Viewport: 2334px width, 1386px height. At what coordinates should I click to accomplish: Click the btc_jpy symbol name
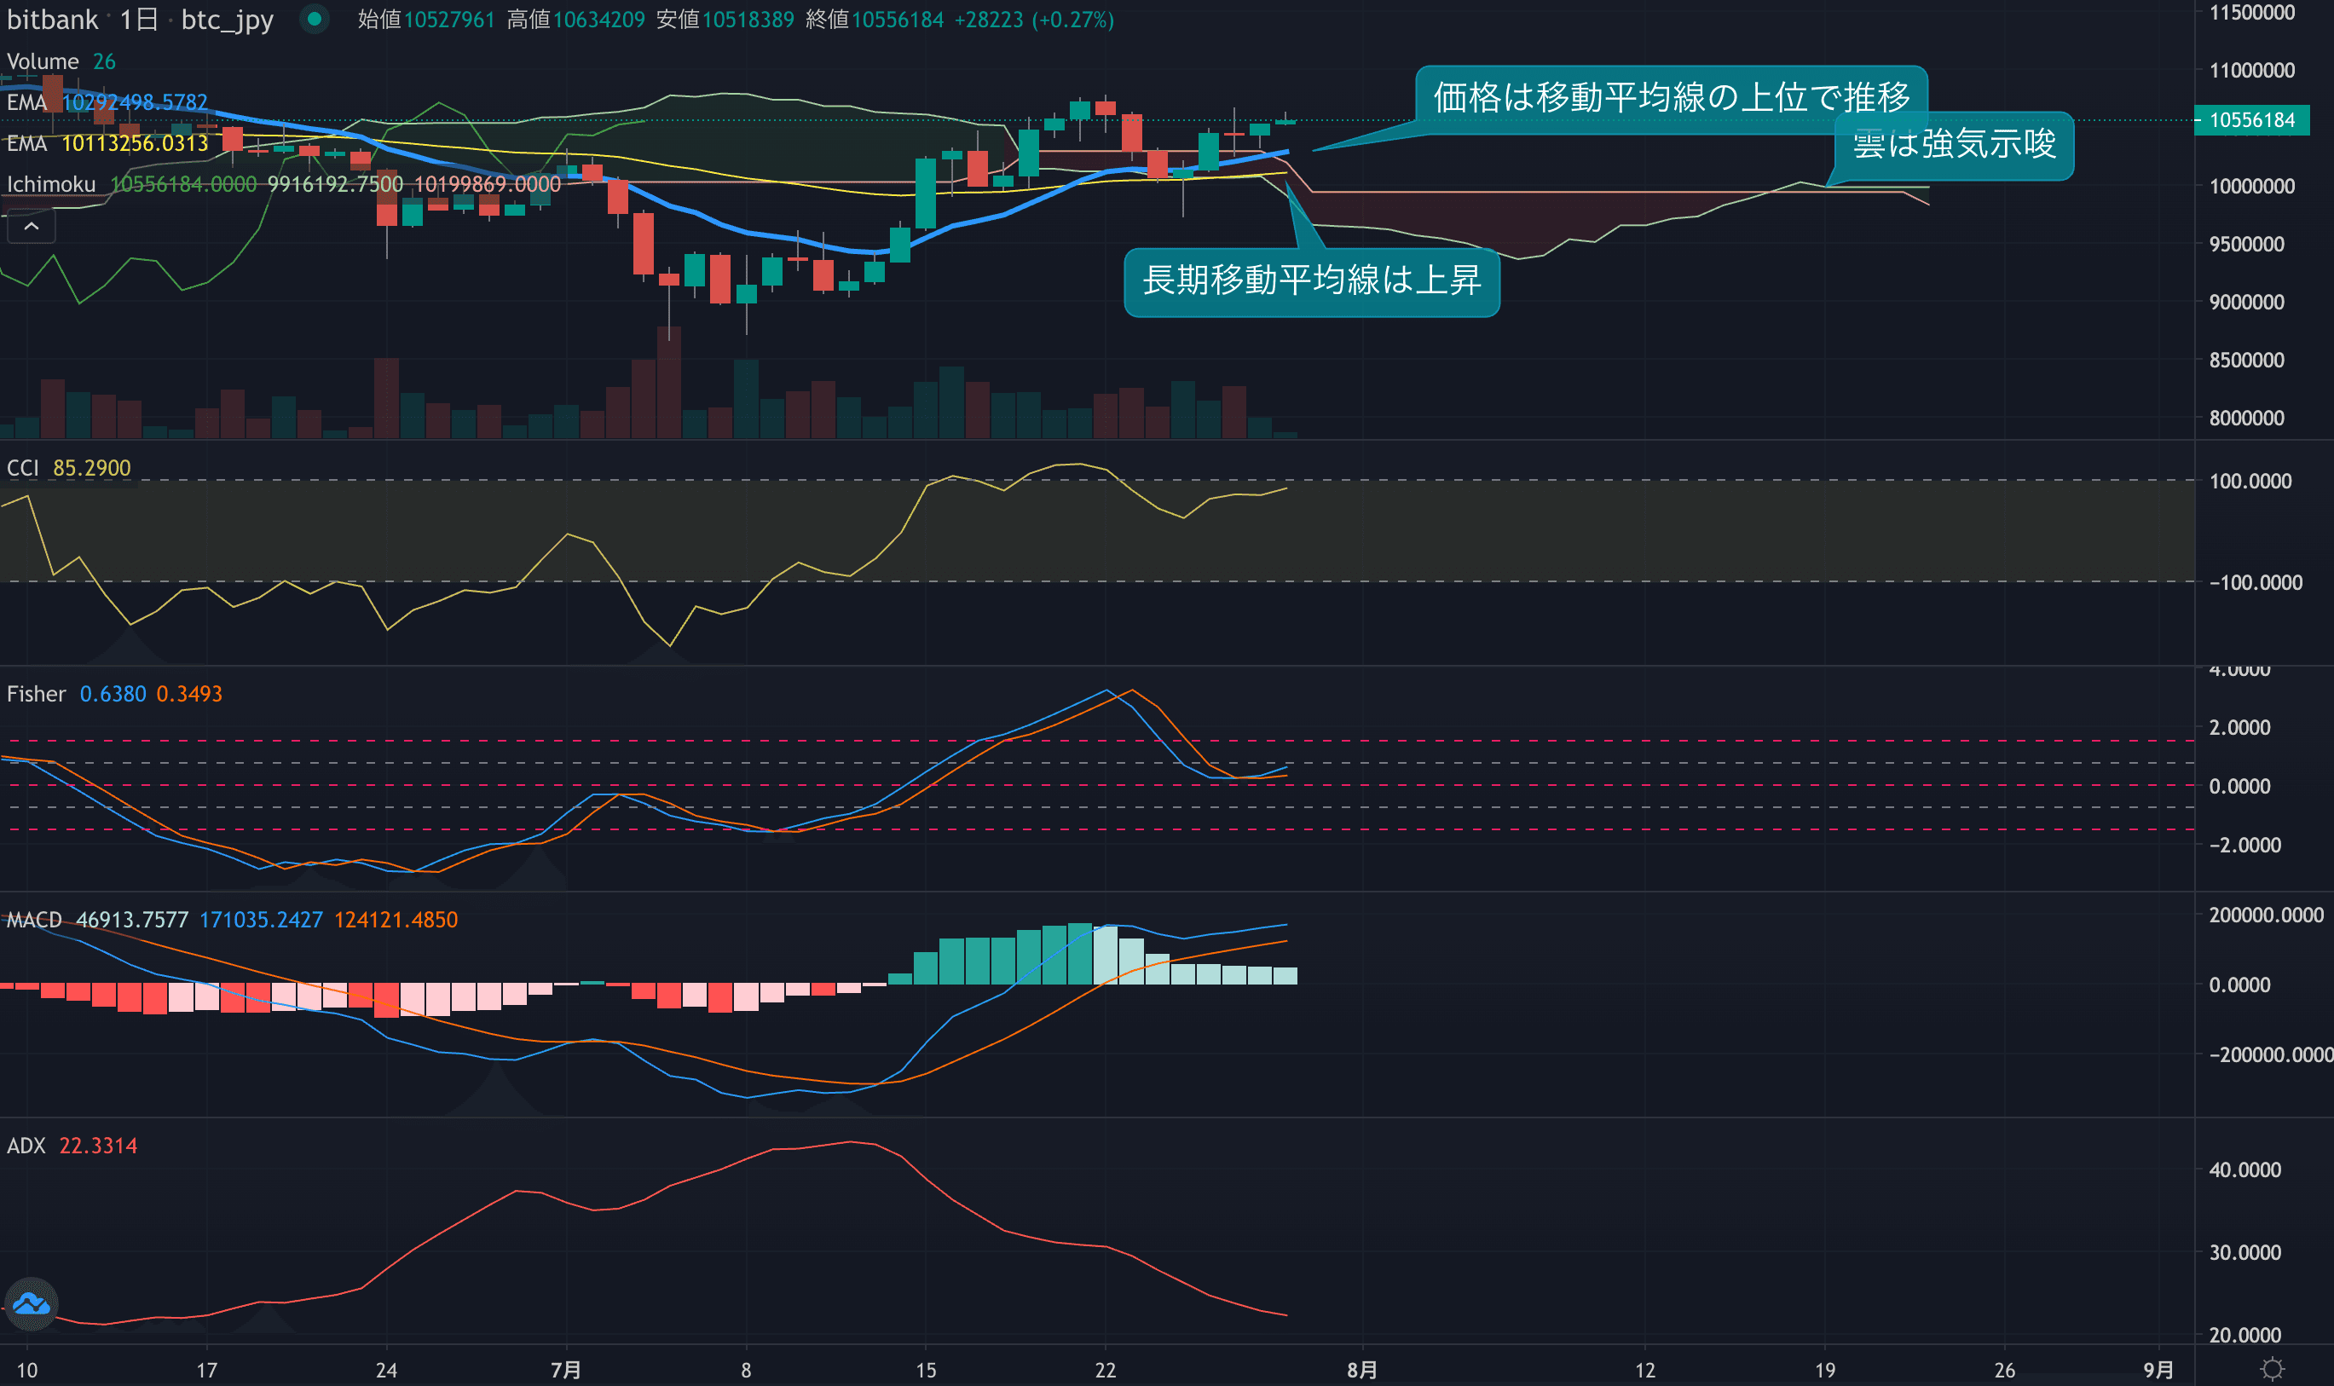(x=227, y=20)
